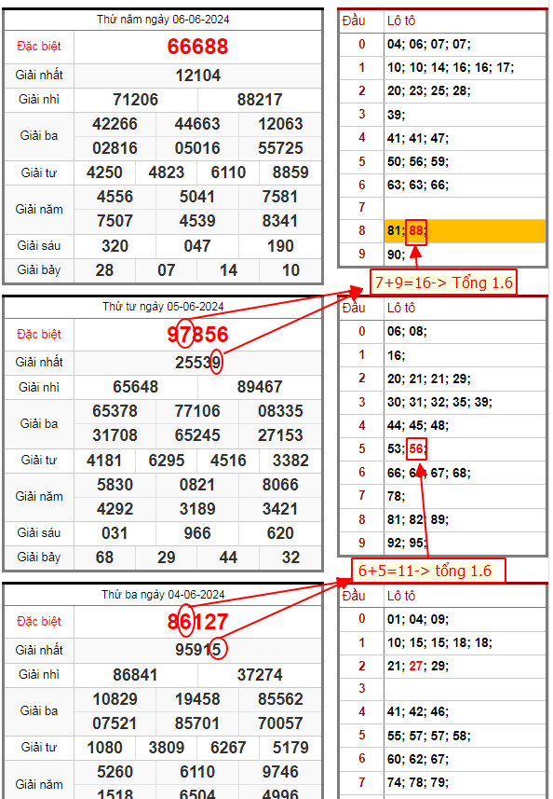Click first prize number 95915
The image size is (553, 799).
tap(198, 650)
